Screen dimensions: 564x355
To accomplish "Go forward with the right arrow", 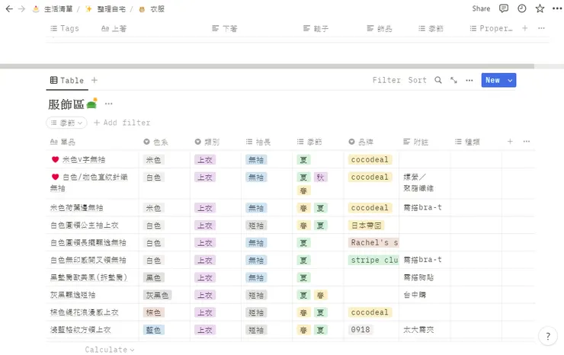I will [x=21, y=9].
